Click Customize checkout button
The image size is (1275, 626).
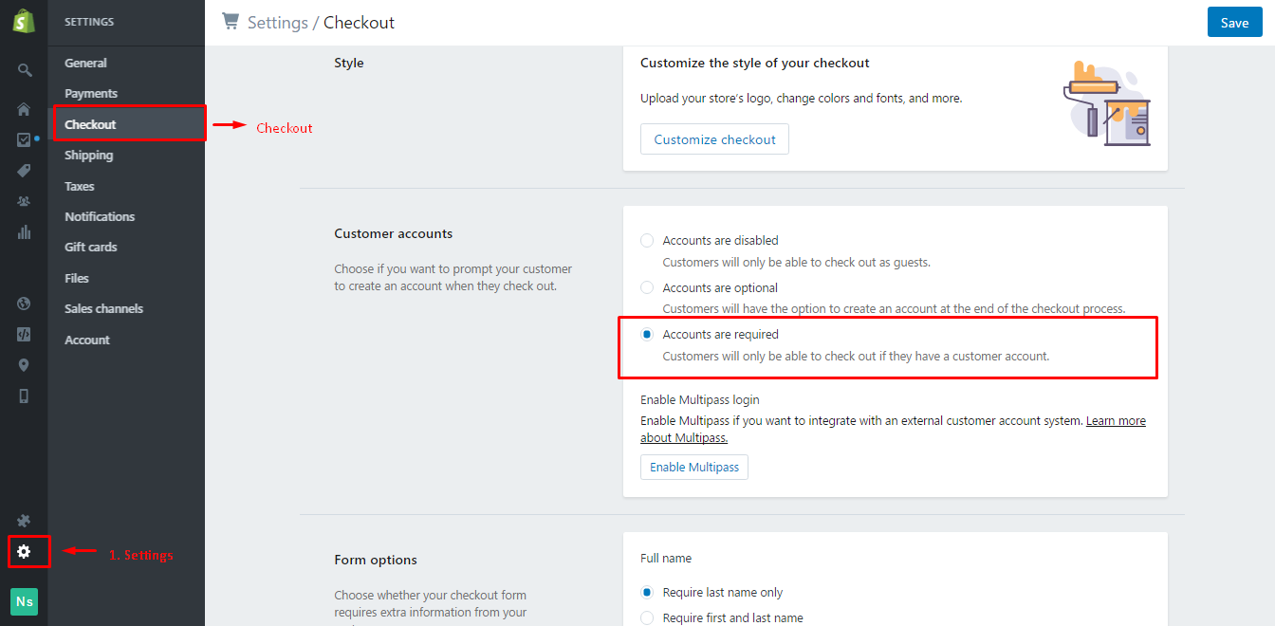pos(714,139)
